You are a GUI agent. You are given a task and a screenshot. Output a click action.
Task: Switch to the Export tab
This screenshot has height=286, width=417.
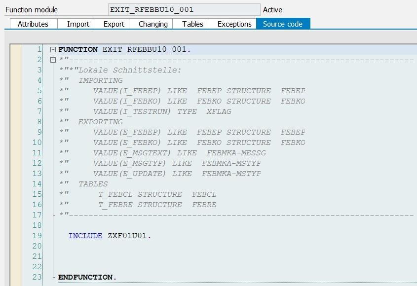112,24
